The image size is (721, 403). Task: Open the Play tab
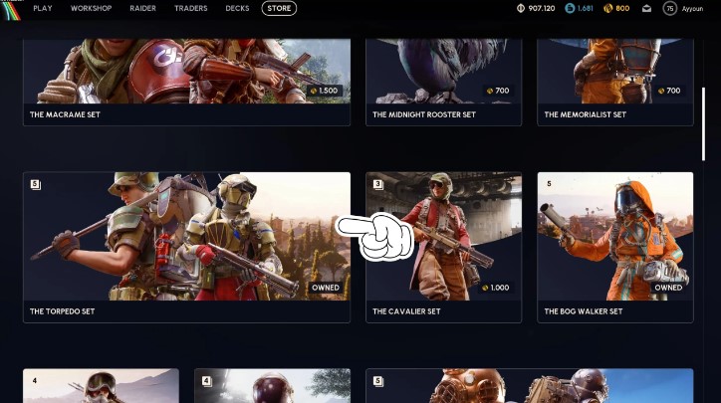point(43,8)
